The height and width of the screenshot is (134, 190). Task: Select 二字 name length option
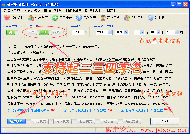click(x=32, y=32)
